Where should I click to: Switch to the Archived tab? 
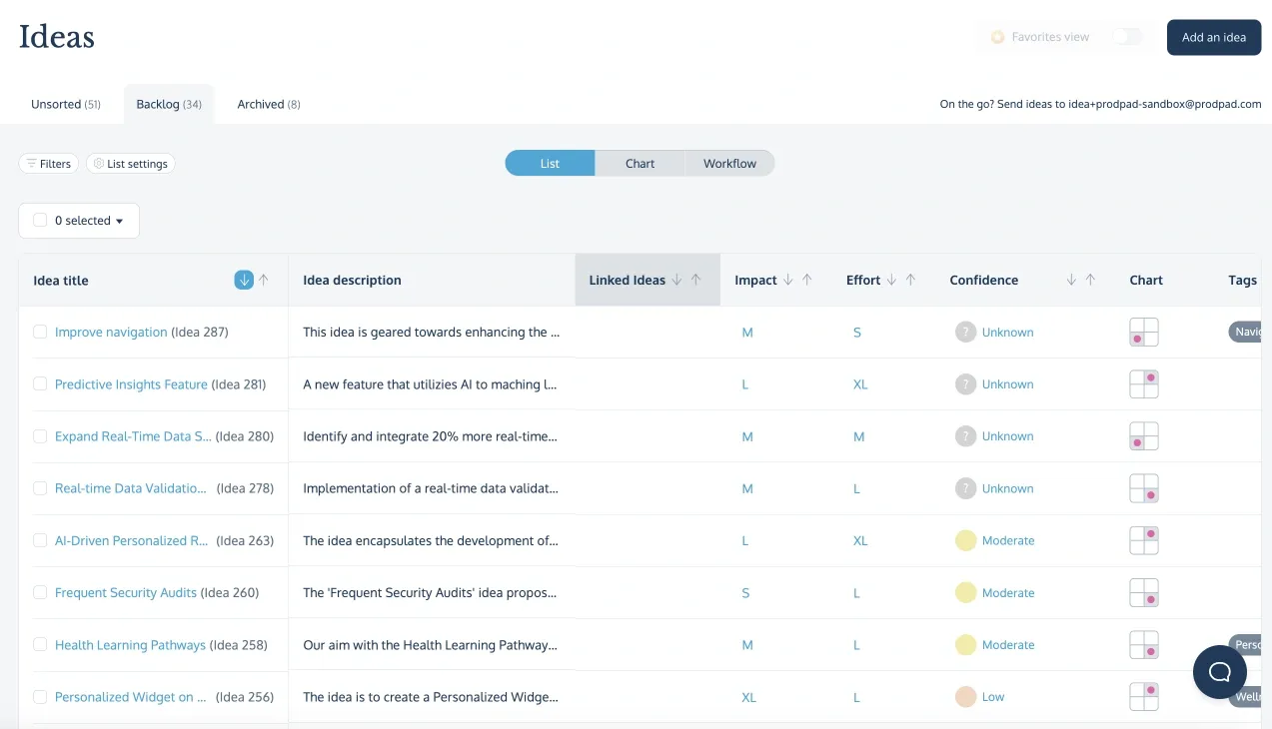pyautogui.click(x=268, y=104)
